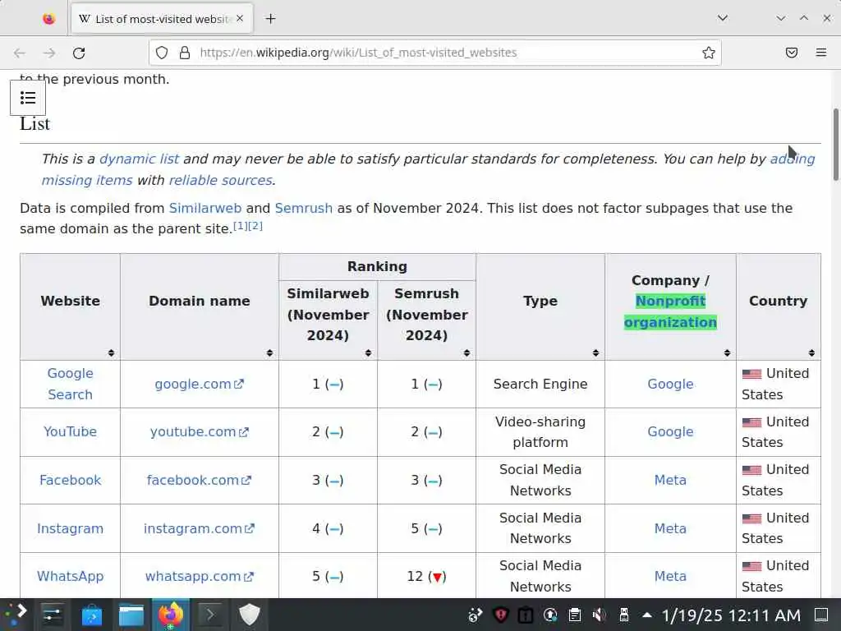Click the page vertical scrollbar thumb
841x631 pixels.
click(x=835, y=145)
